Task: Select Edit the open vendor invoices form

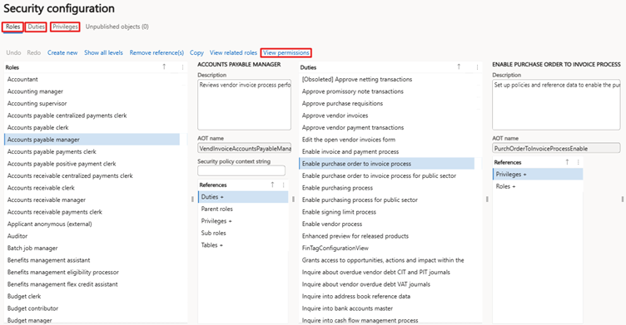Action: click(x=386, y=140)
